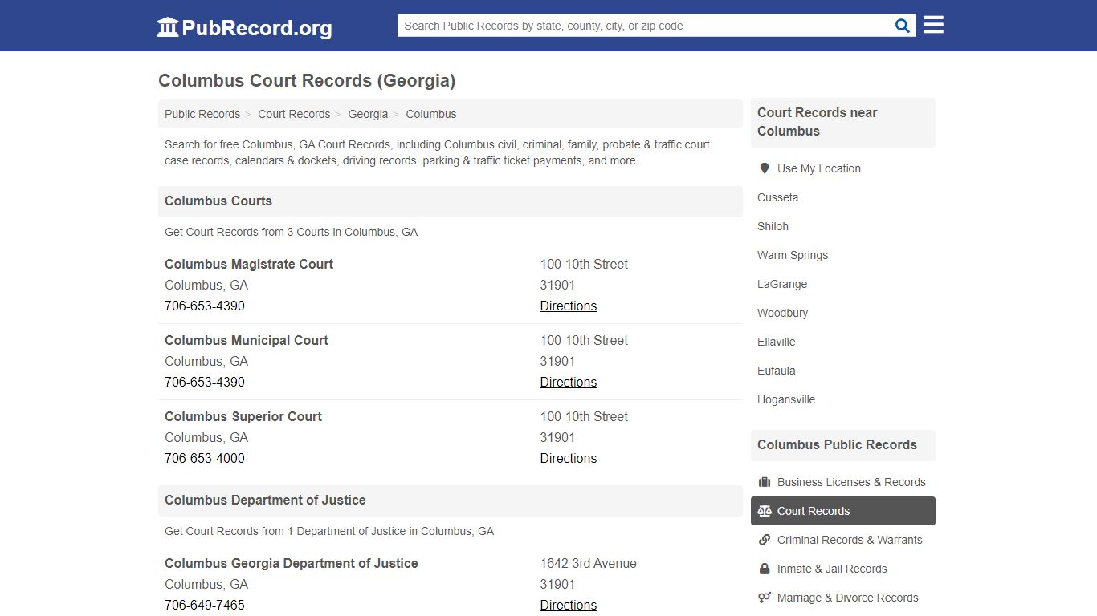Open Columbus Georgia Department of Justice listing
The height and width of the screenshot is (616, 1097).
point(292,563)
